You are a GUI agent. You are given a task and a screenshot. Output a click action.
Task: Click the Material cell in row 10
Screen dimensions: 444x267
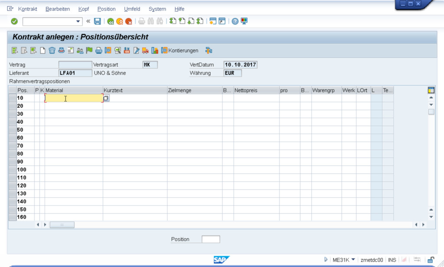click(x=74, y=98)
